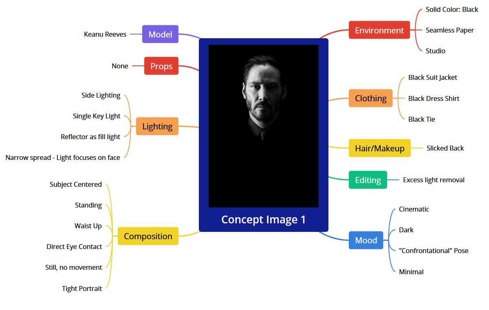Viewport: 489px width, 310px height.
Task: Click the orange Clothing node
Action: point(370,98)
